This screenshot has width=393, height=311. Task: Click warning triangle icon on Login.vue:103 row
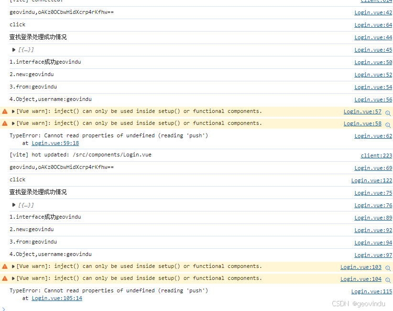5,267
